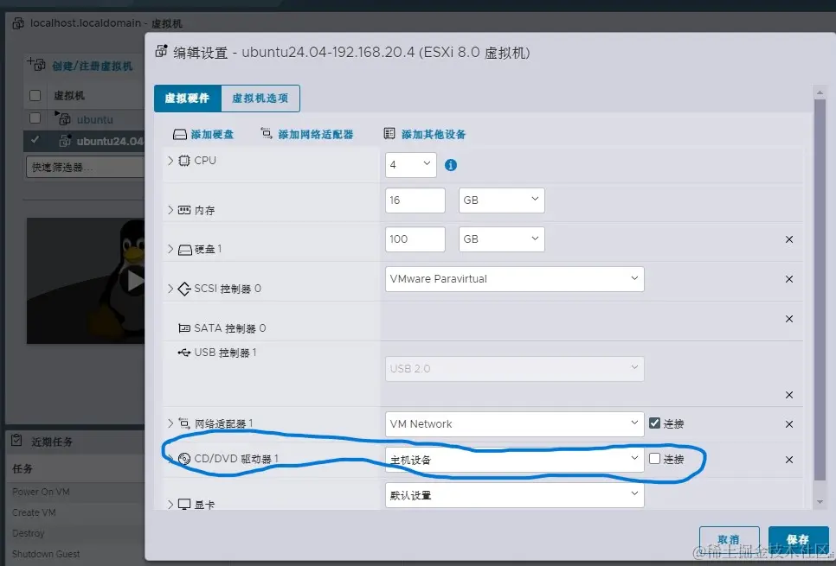Switch to the VM Options tab
The height and width of the screenshot is (566, 836).
coord(260,99)
